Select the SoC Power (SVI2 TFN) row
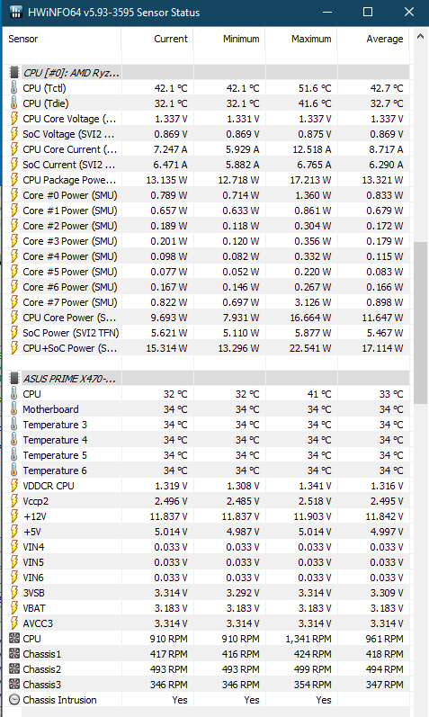Image resolution: width=429 pixels, height=717 pixels. (206, 333)
